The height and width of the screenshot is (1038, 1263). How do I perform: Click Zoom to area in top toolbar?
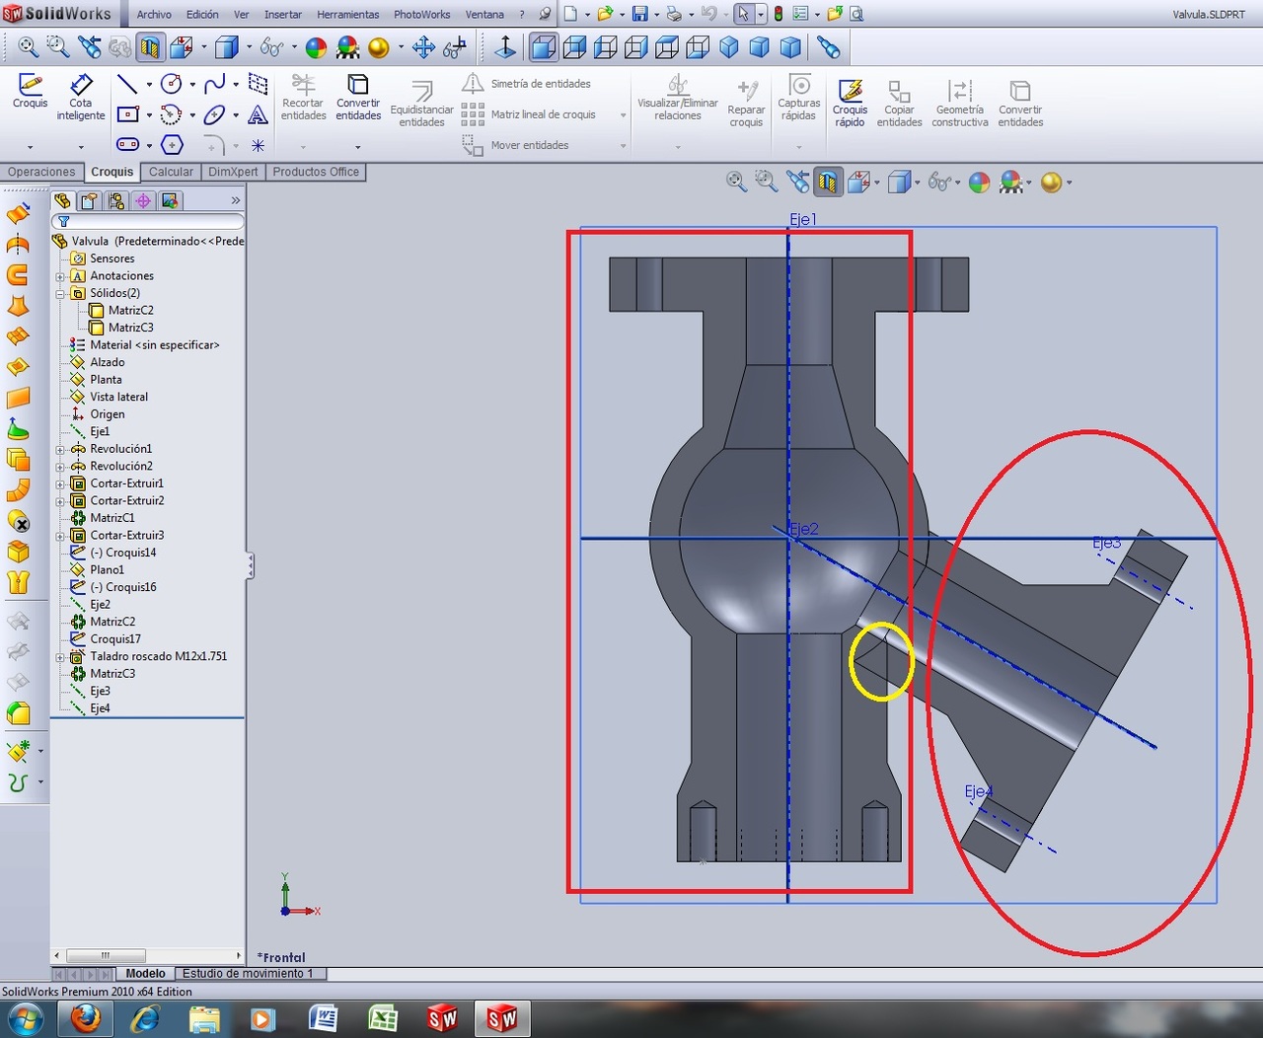[58, 46]
